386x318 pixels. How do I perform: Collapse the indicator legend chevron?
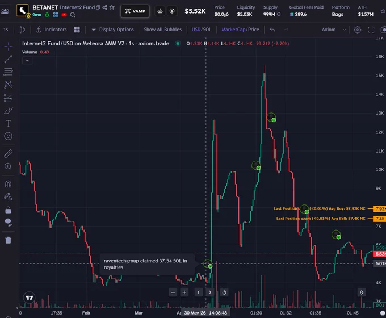point(27,61)
